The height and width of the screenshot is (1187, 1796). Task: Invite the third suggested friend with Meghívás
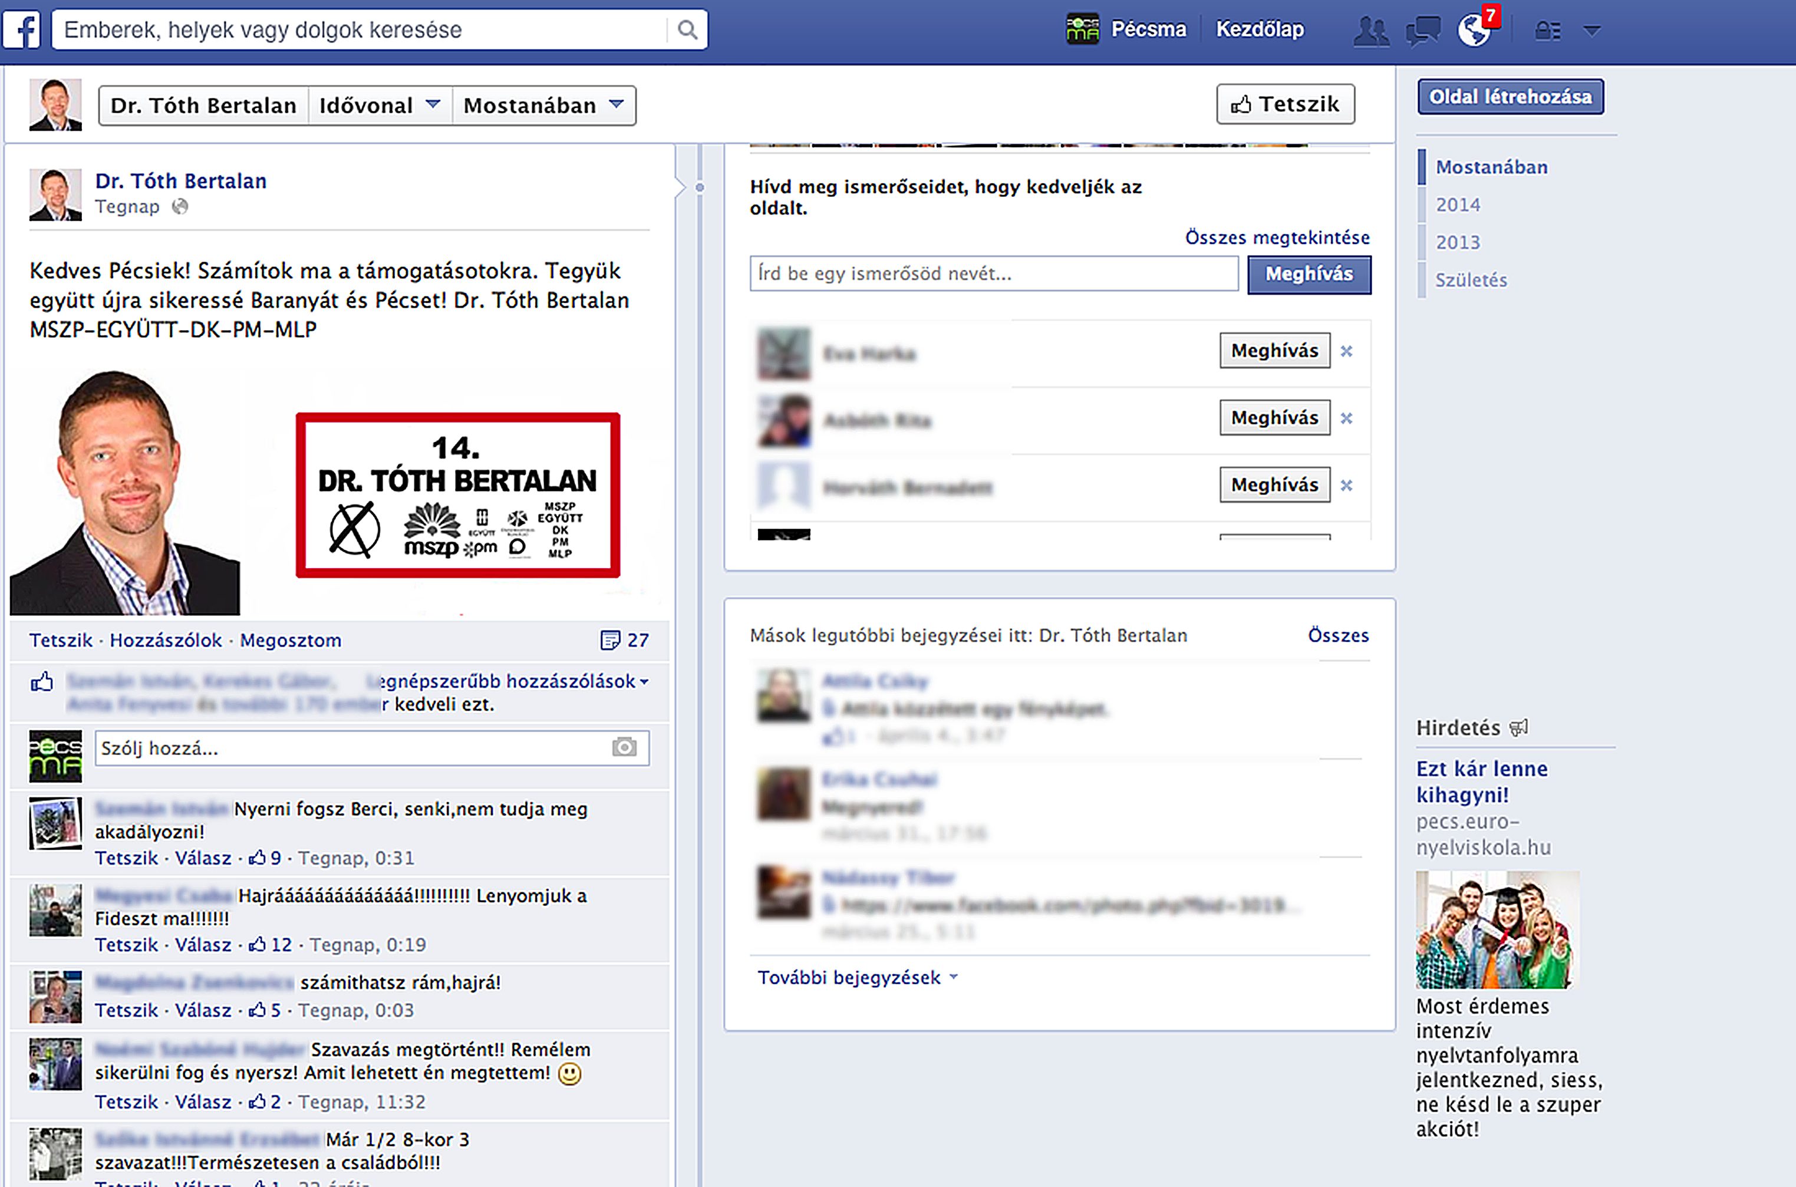pyautogui.click(x=1274, y=484)
